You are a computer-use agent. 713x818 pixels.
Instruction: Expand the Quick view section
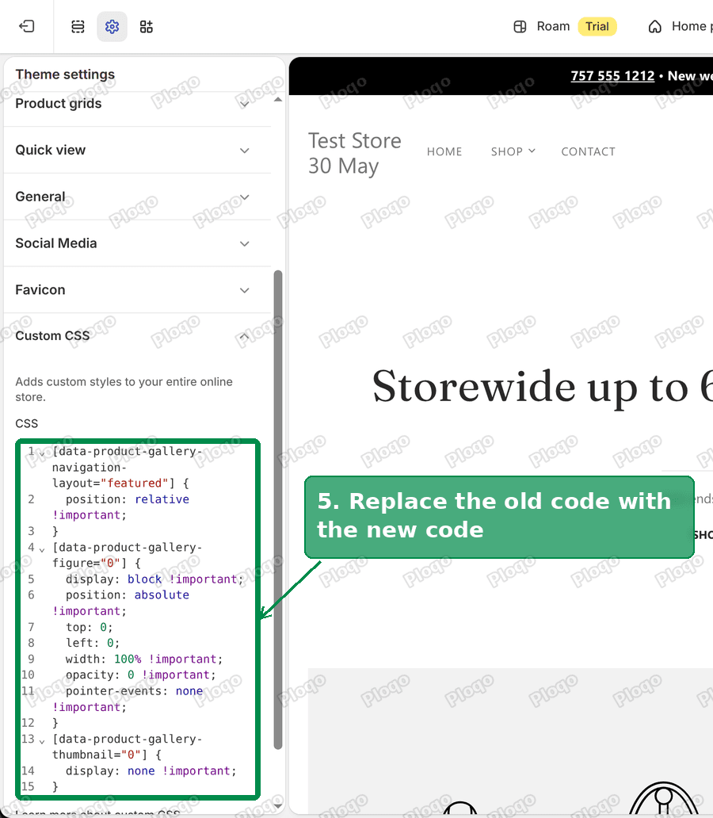pos(138,151)
